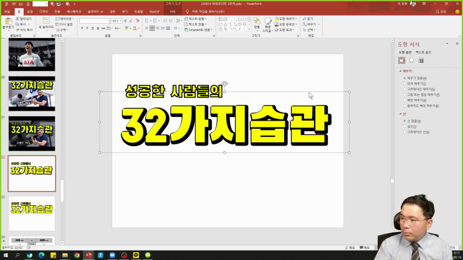
Task: Click the align left paragraph icon
Action: (x=147, y=28)
